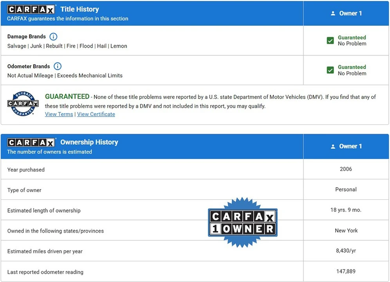
Task: Click the Damage Brands info icon
Action: 53,36
